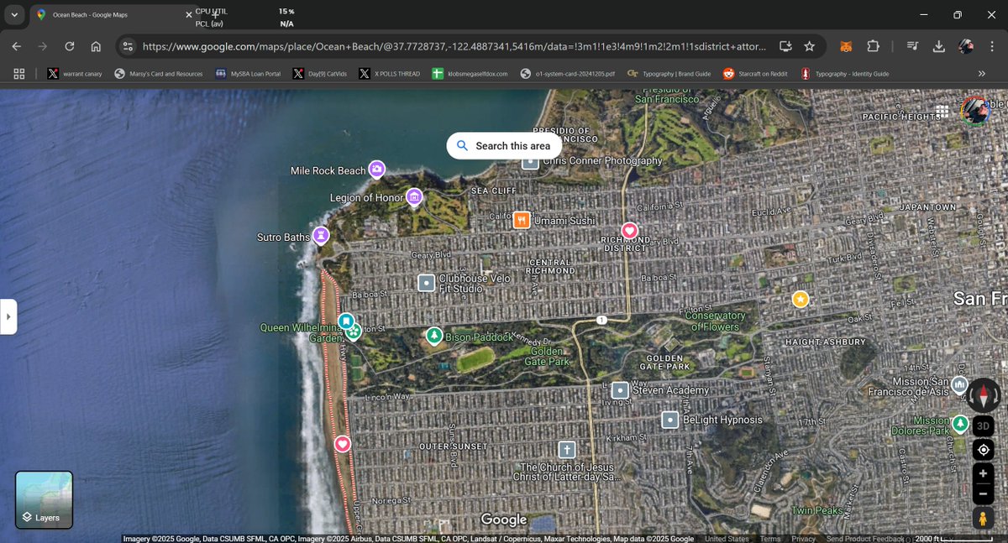Click the Church of Jesus Christ cross pin
This screenshot has width=1008, height=543.
click(567, 450)
